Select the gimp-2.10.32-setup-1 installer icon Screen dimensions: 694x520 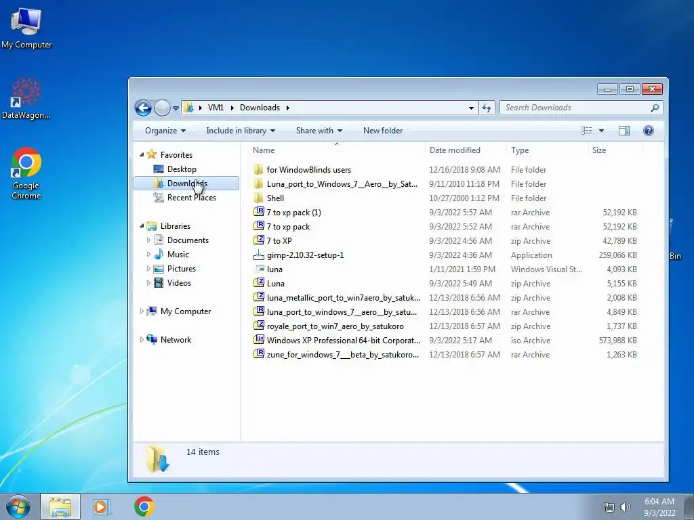pyautogui.click(x=258, y=255)
